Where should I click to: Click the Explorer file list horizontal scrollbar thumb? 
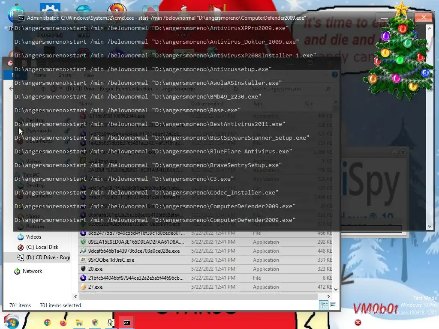click(x=198, y=296)
